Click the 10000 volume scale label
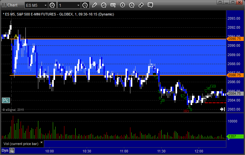The width and height of the screenshot is (245, 155). point(232,121)
